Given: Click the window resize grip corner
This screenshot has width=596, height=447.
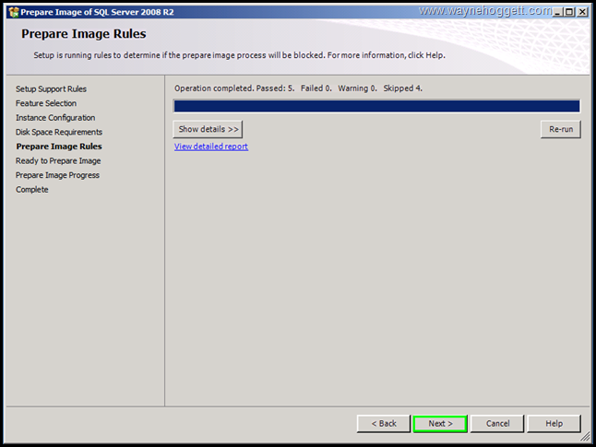Looking at the screenshot, I should [585, 437].
